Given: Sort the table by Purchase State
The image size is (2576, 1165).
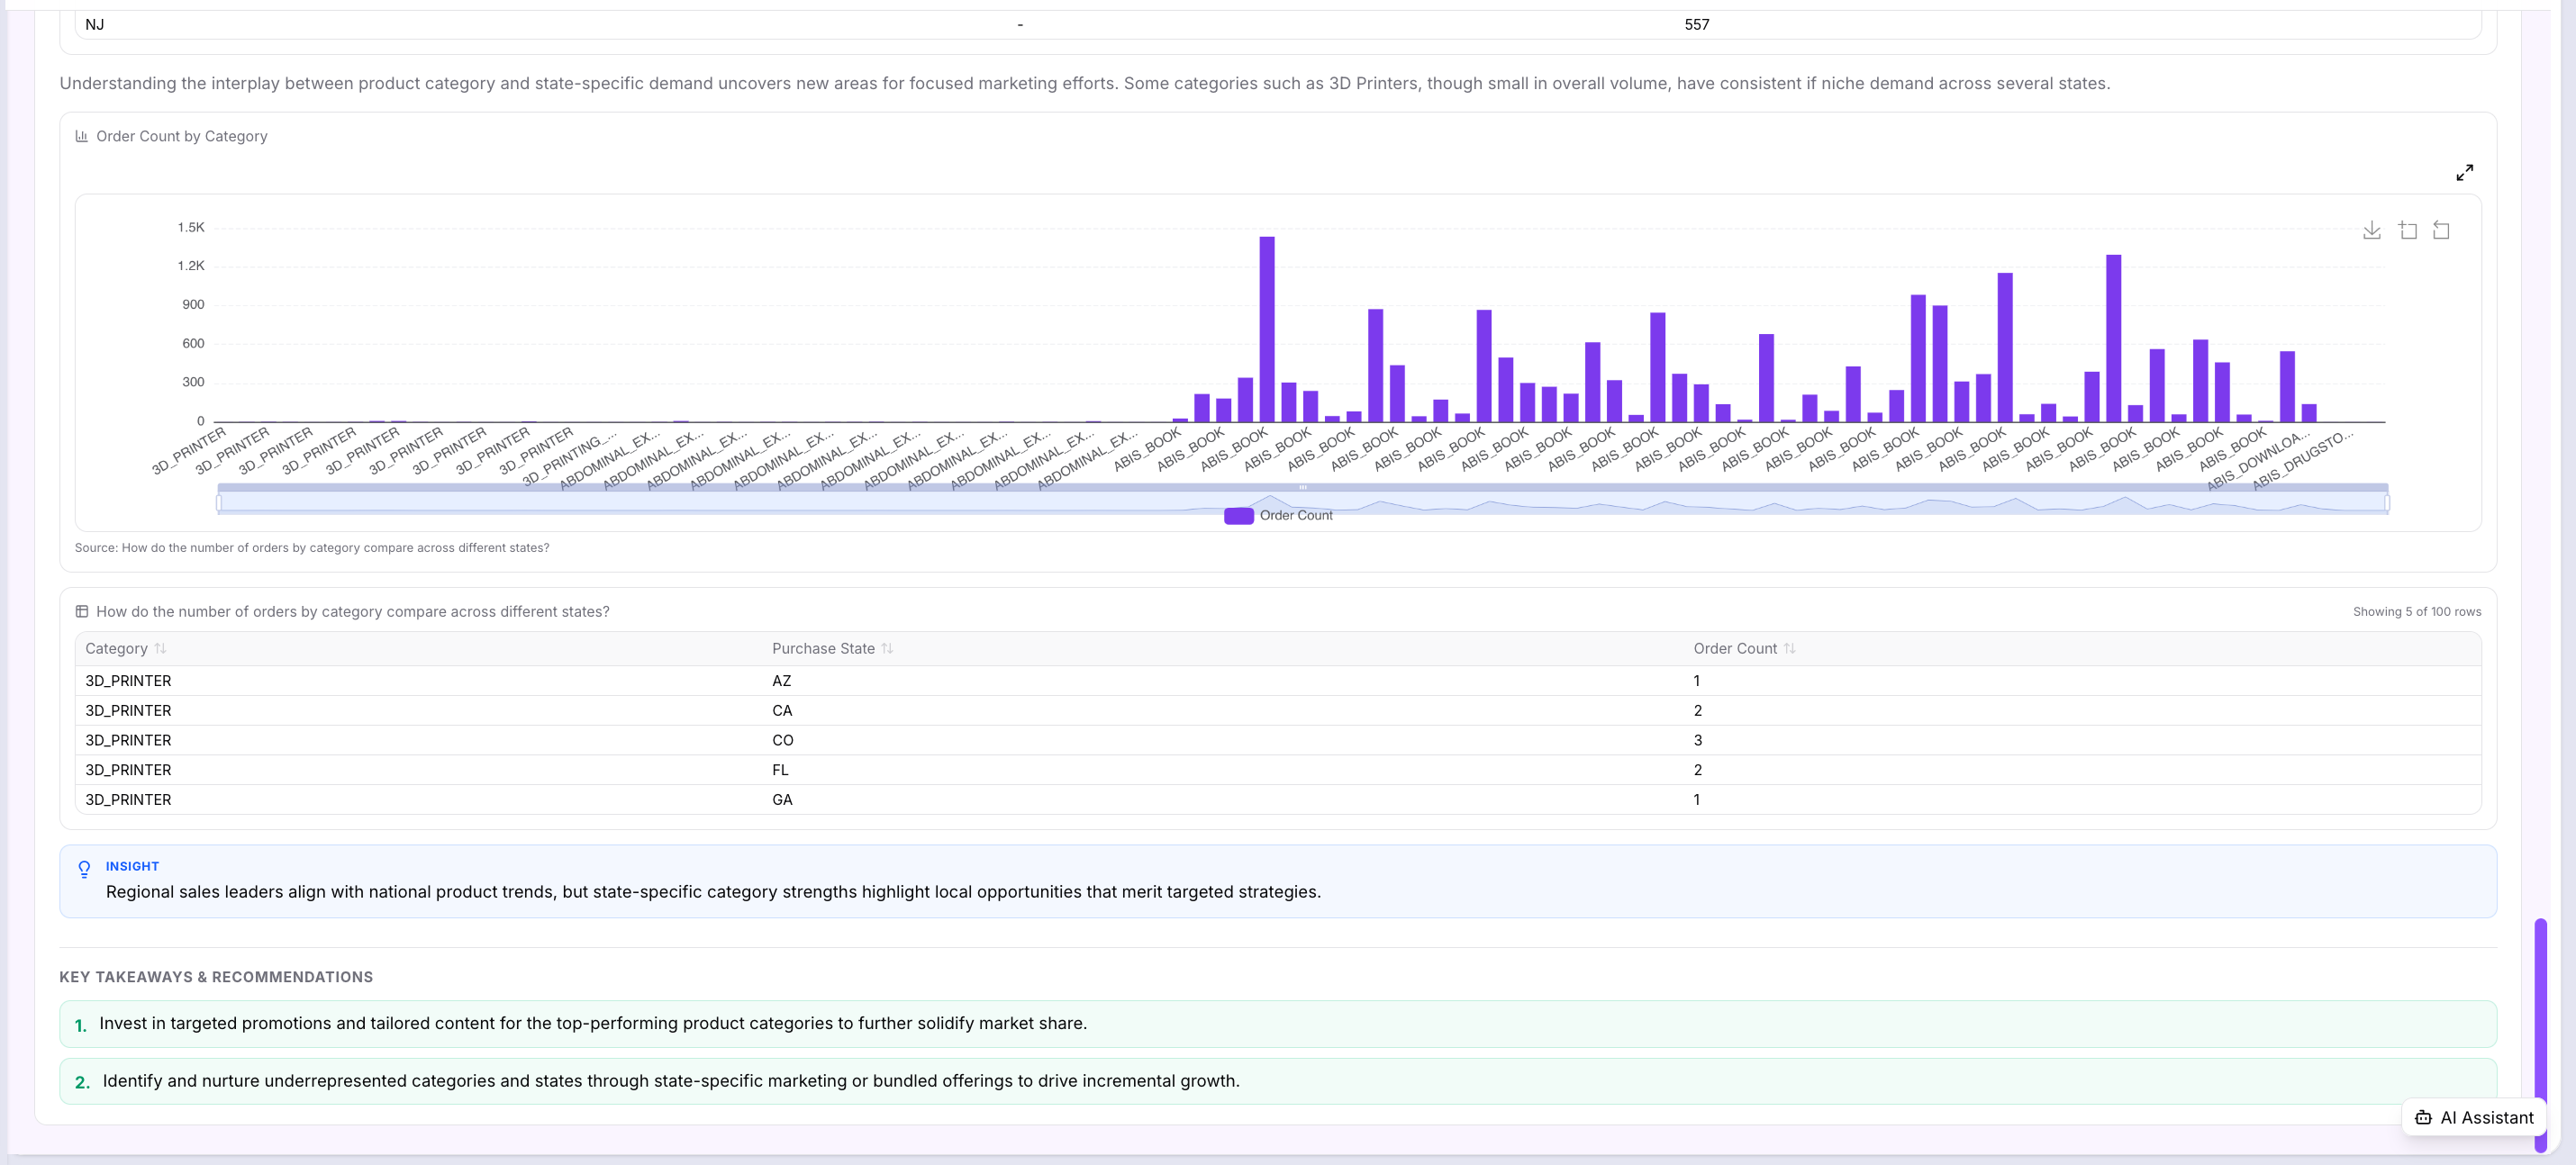Looking at the screenshot, I should click(x=887, y=648).
